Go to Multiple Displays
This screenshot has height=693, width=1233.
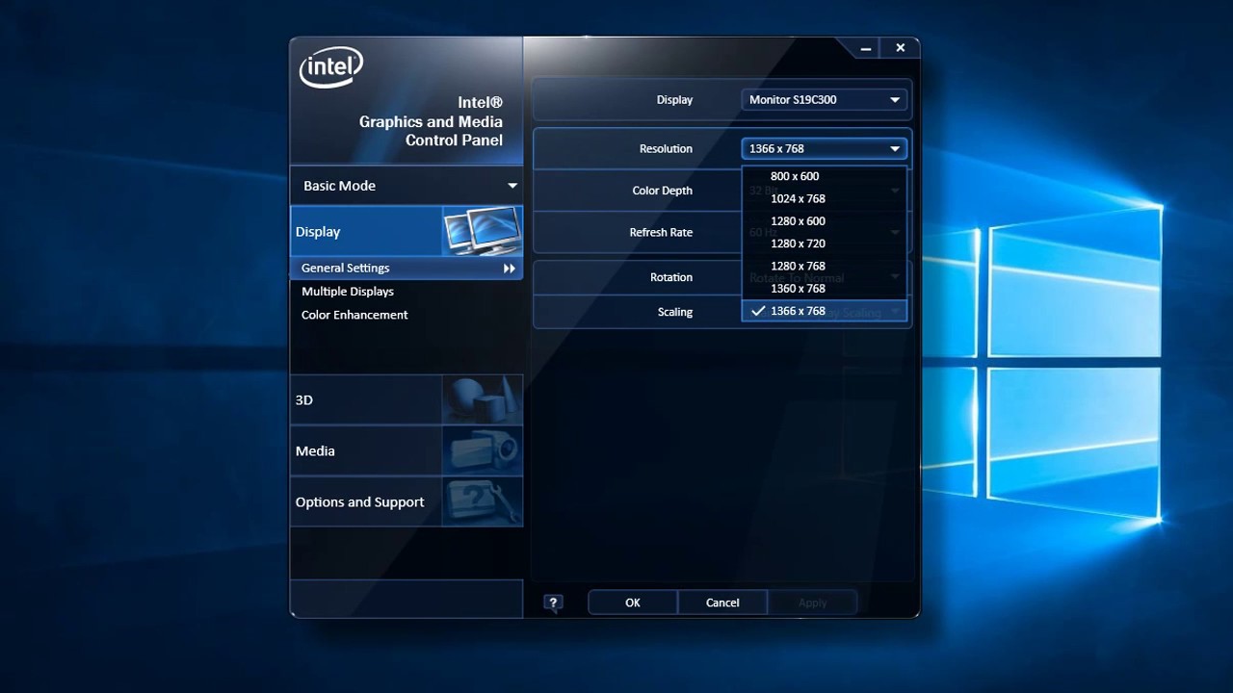pyautogui.click(x=348, y=292)
